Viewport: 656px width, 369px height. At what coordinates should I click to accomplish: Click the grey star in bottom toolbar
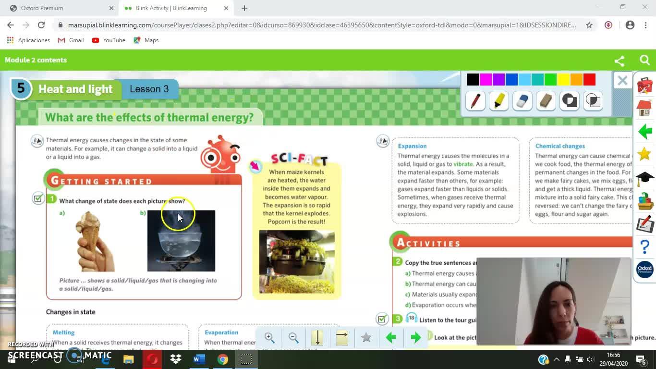pos(366,338)
